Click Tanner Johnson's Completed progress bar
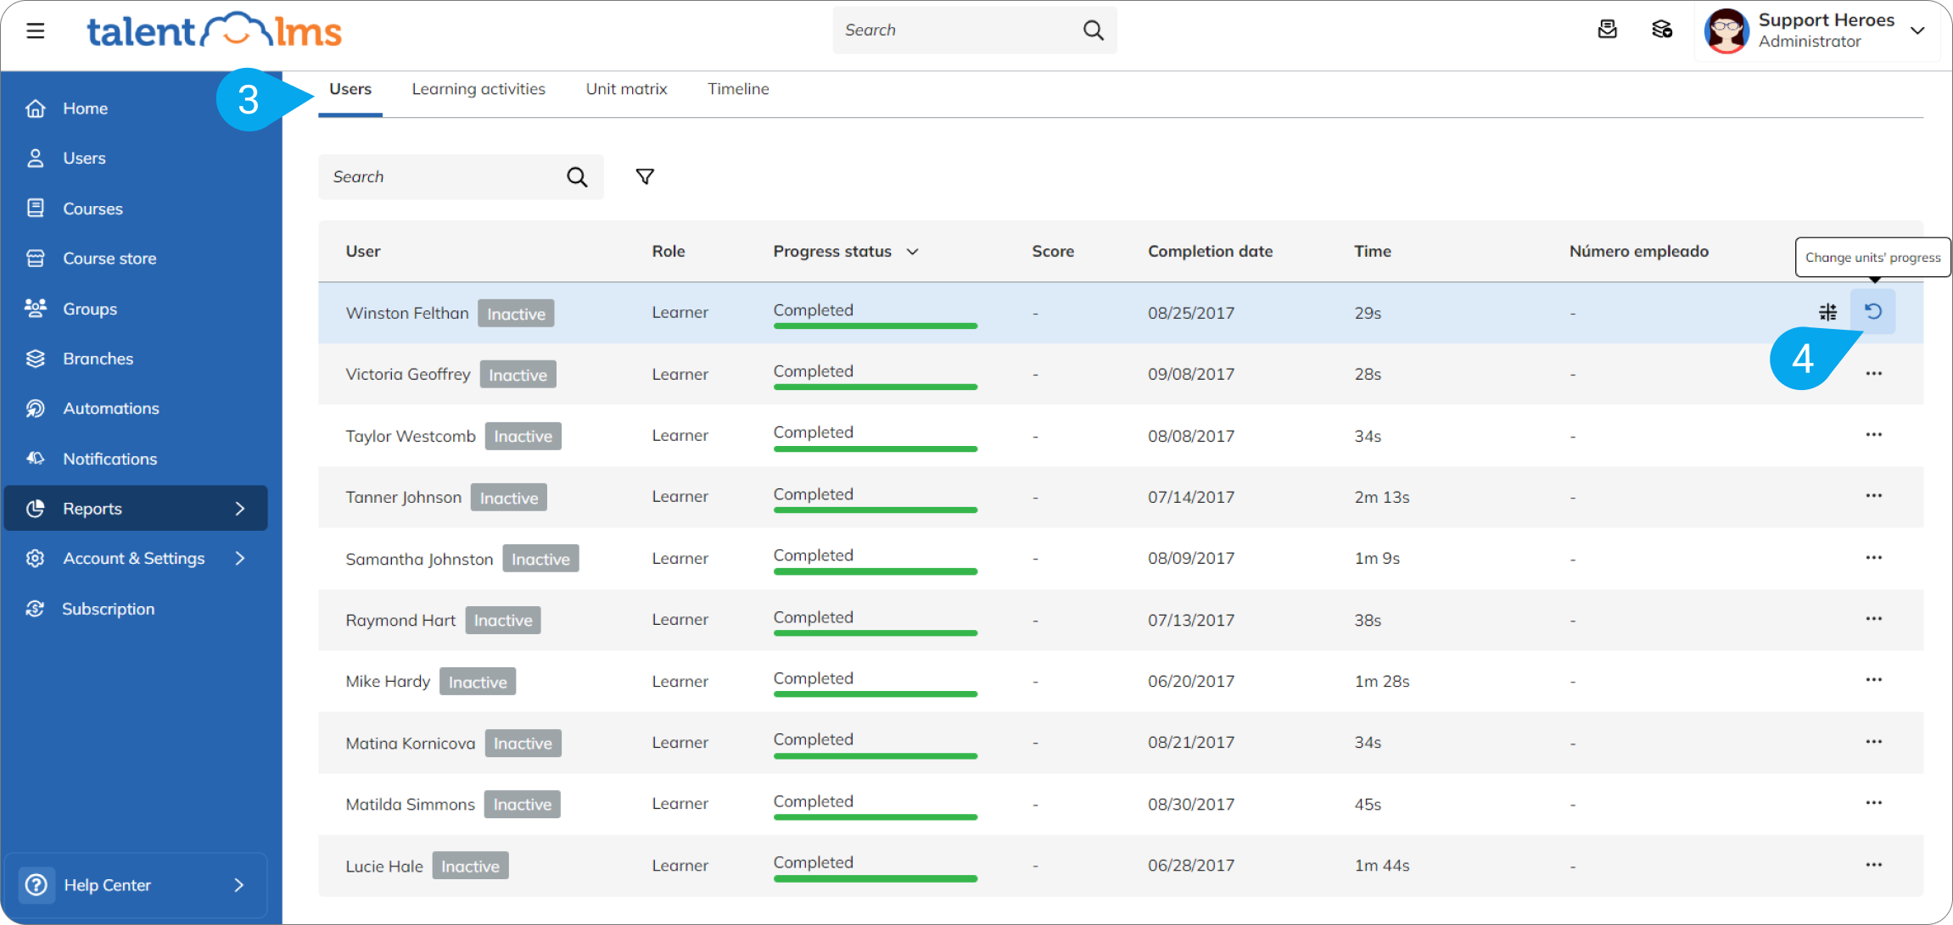The height and width of the screenshot is (925, 1953). [x=876, y=510]
